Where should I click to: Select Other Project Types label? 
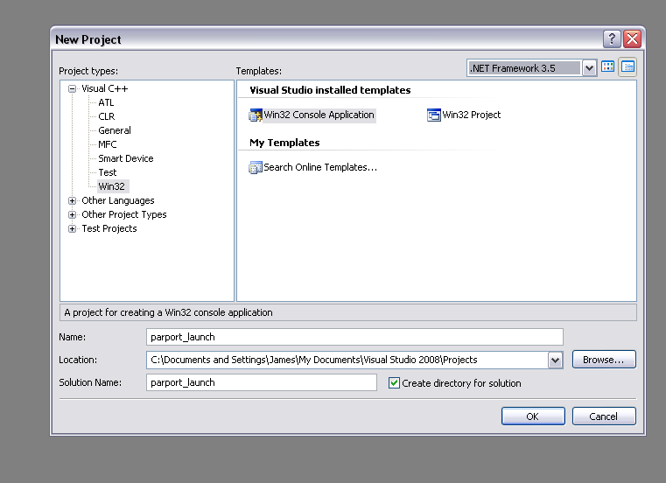point(124,214)
